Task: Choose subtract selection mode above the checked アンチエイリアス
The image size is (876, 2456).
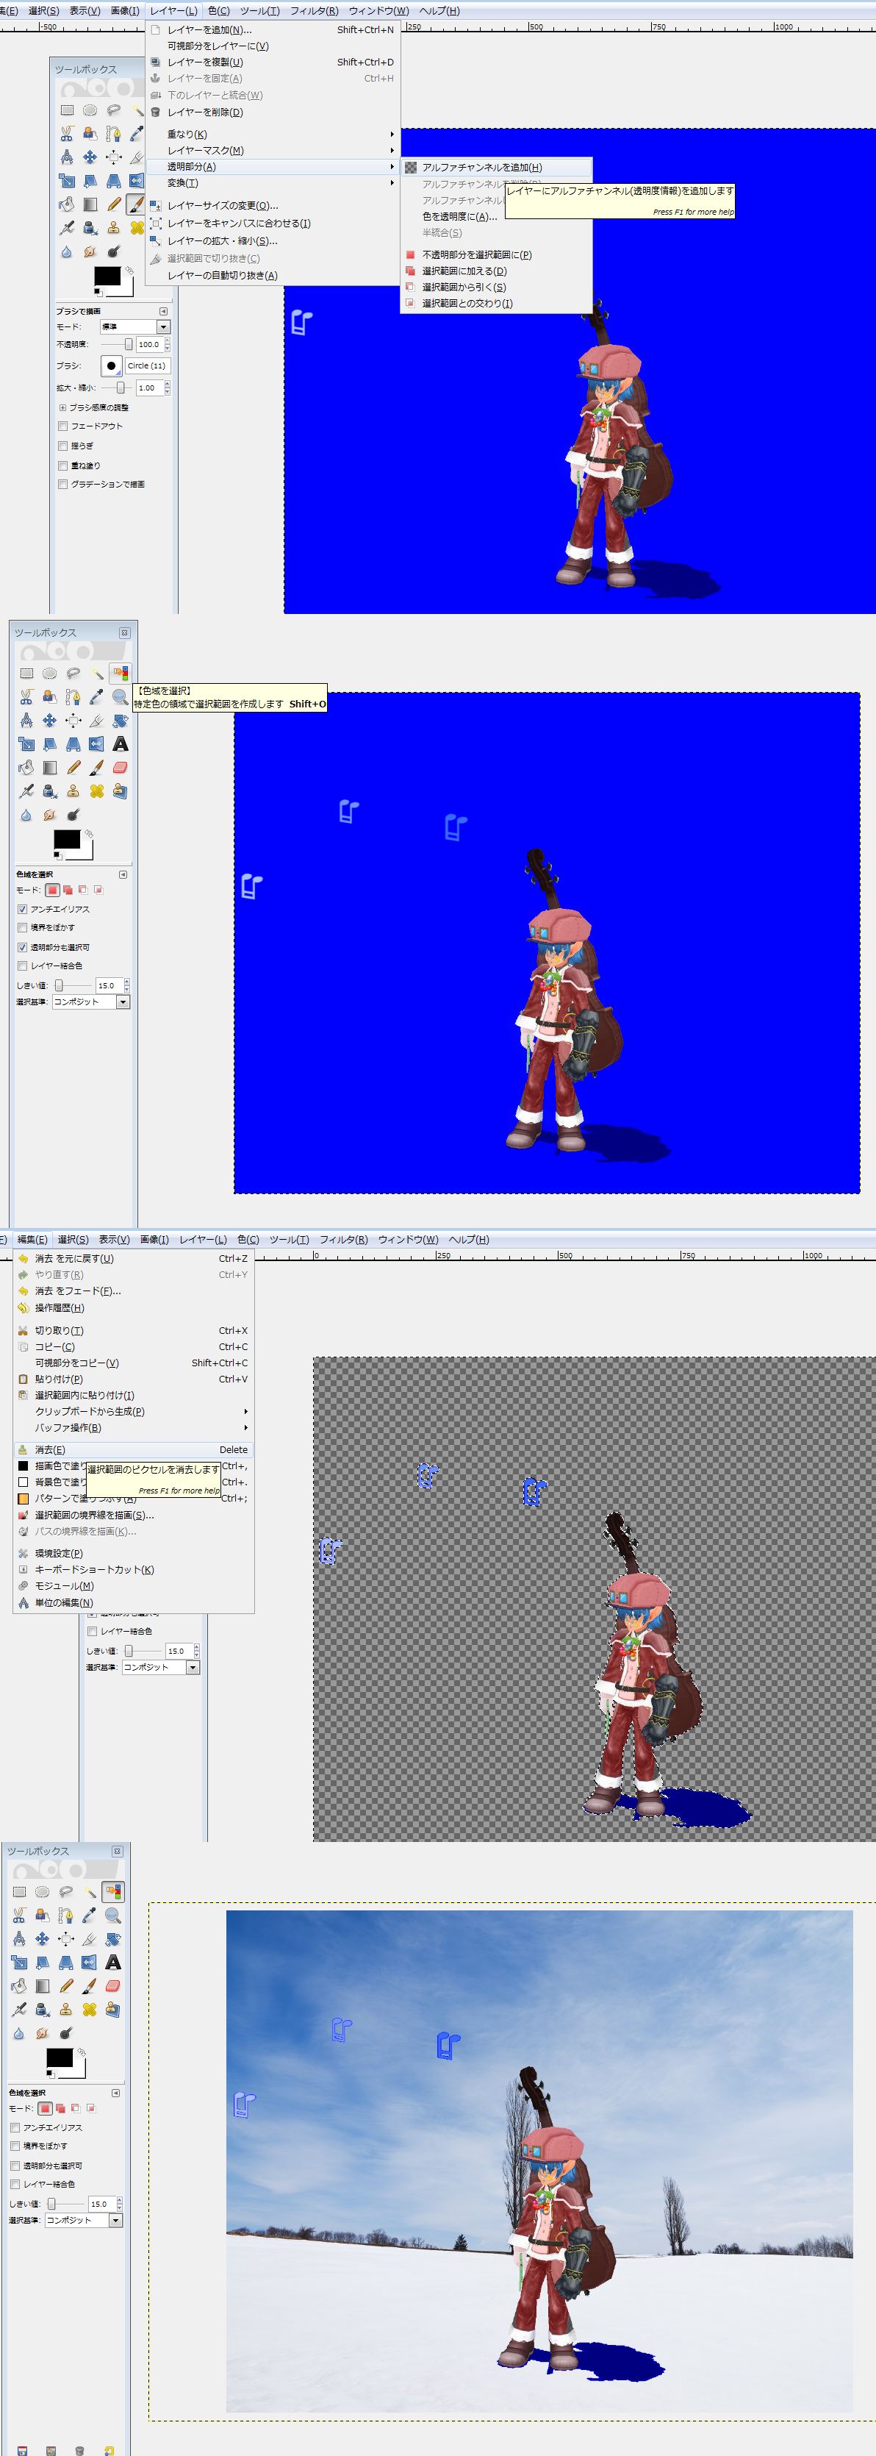Action: (82, 890)
